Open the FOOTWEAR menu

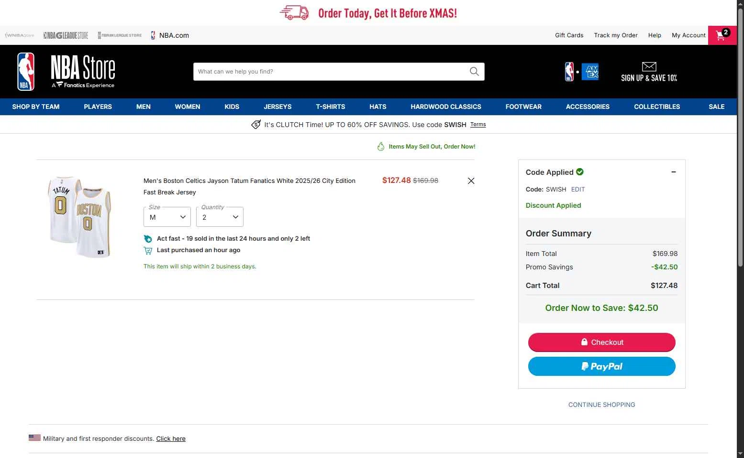coord(523,107)
